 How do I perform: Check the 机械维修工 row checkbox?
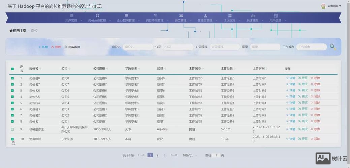pyautogui.click(x=12, y=129)
